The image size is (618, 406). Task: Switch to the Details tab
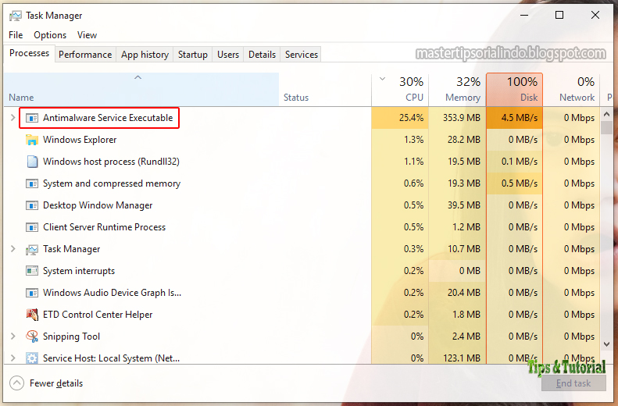tap(262, 55)
